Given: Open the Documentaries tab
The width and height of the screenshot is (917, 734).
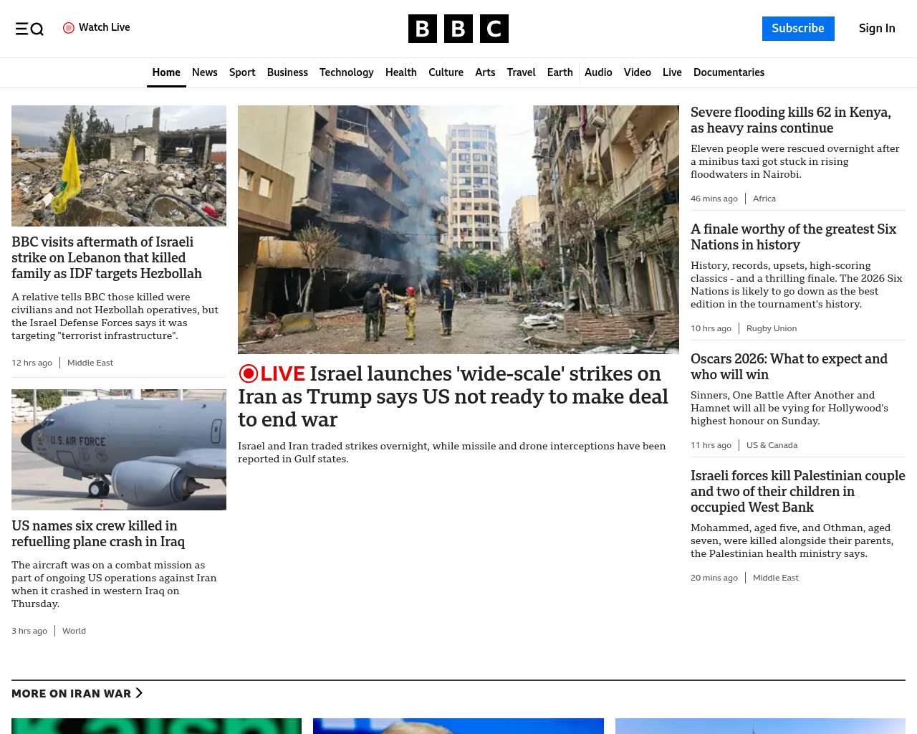Looking at the screenshot, I should [729, 72].
